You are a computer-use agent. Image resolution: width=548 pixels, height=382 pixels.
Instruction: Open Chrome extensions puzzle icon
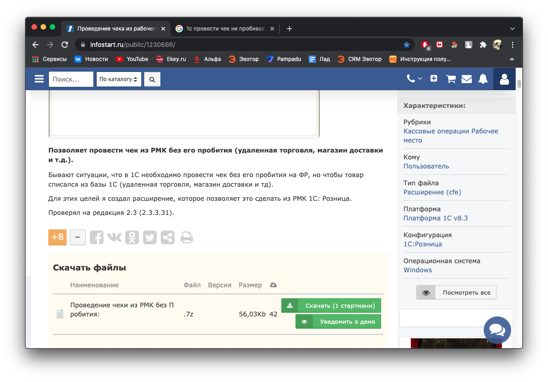pos(483,45)
